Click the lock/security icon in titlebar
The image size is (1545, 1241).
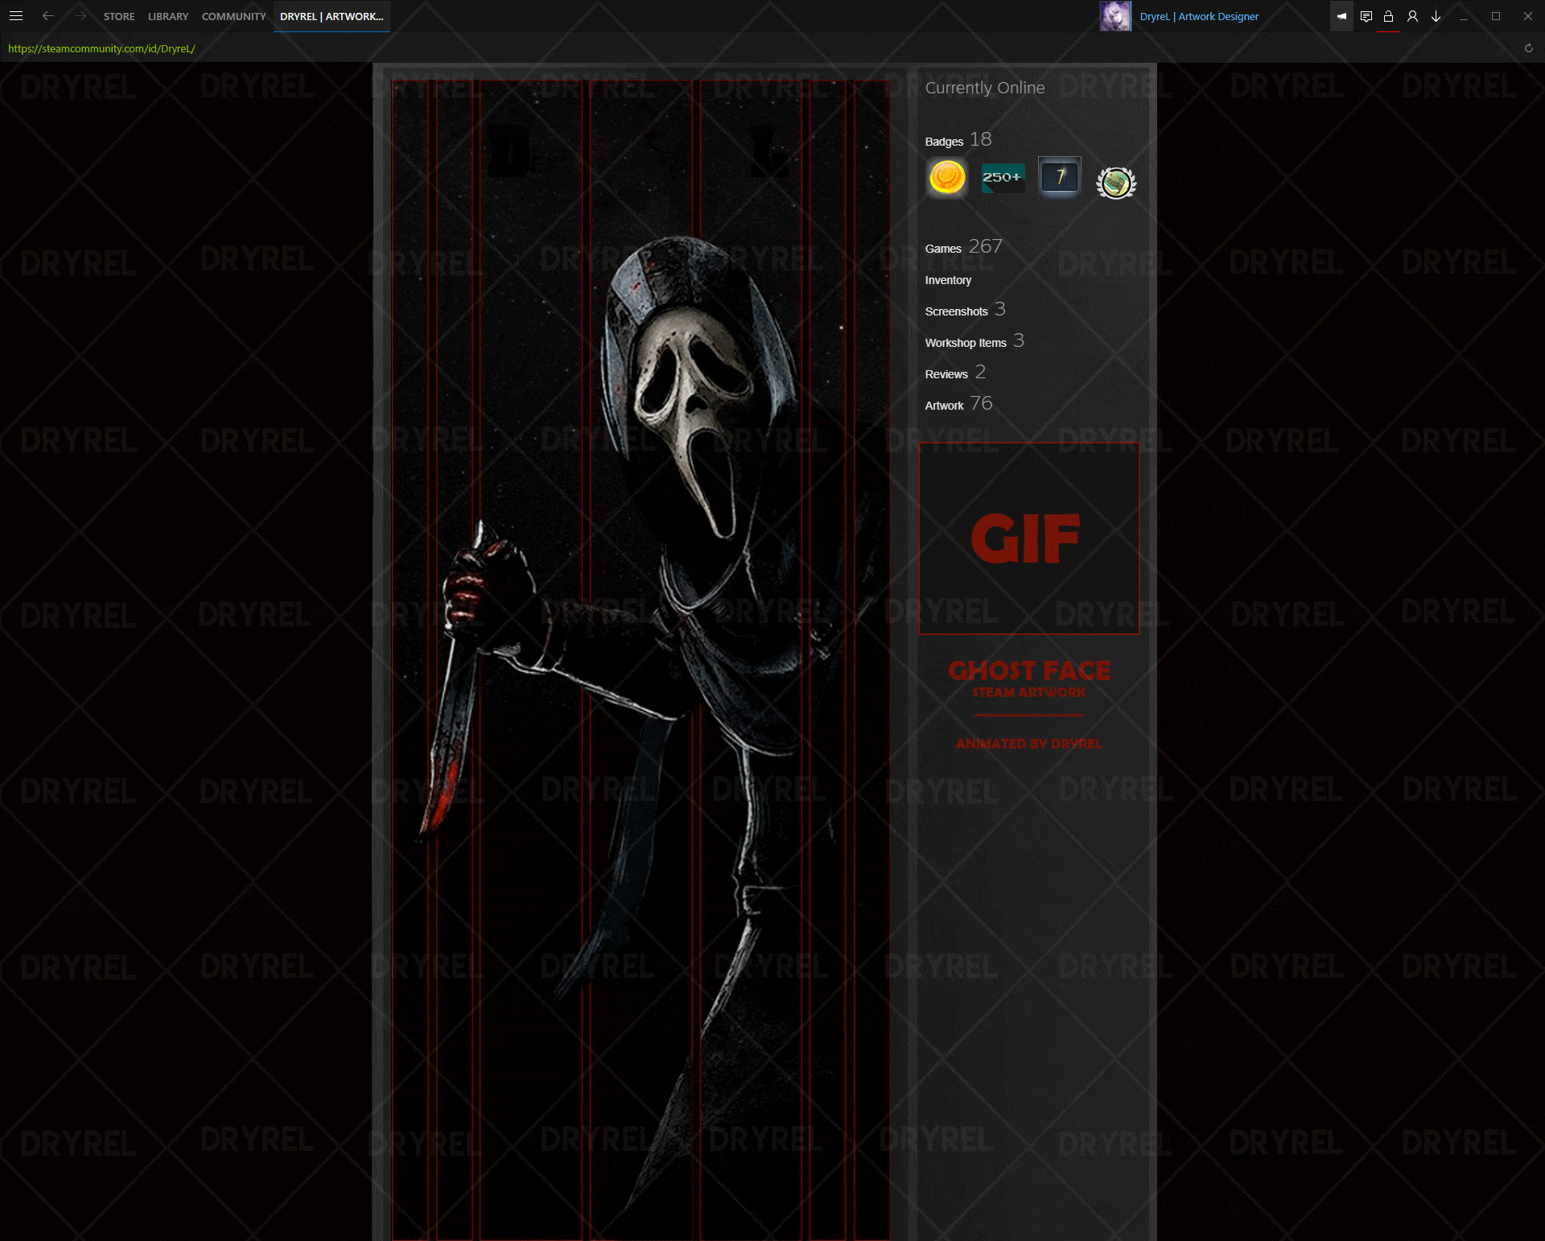coord(1389,16)
